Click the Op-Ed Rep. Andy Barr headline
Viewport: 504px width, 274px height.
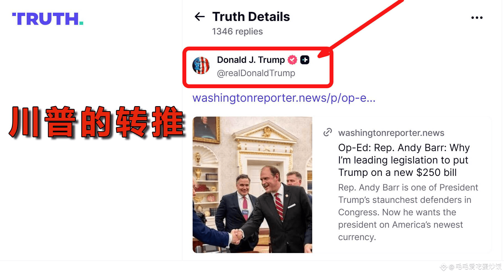404,160
